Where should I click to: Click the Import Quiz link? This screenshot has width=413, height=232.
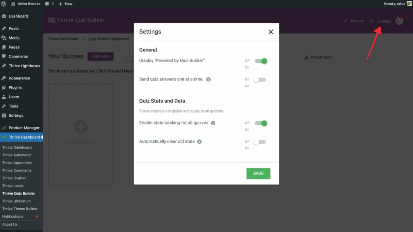[x=317, y=57]
